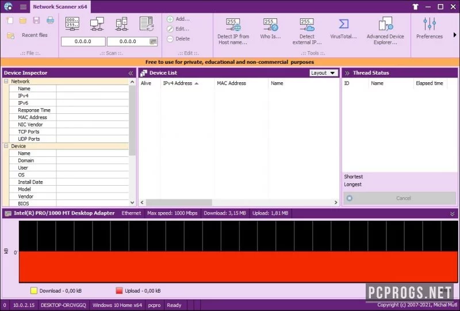Click the red Upload legend swatch
Image resolution: width=460 pixels, height=311 pixels.
(x=119, y=291)
